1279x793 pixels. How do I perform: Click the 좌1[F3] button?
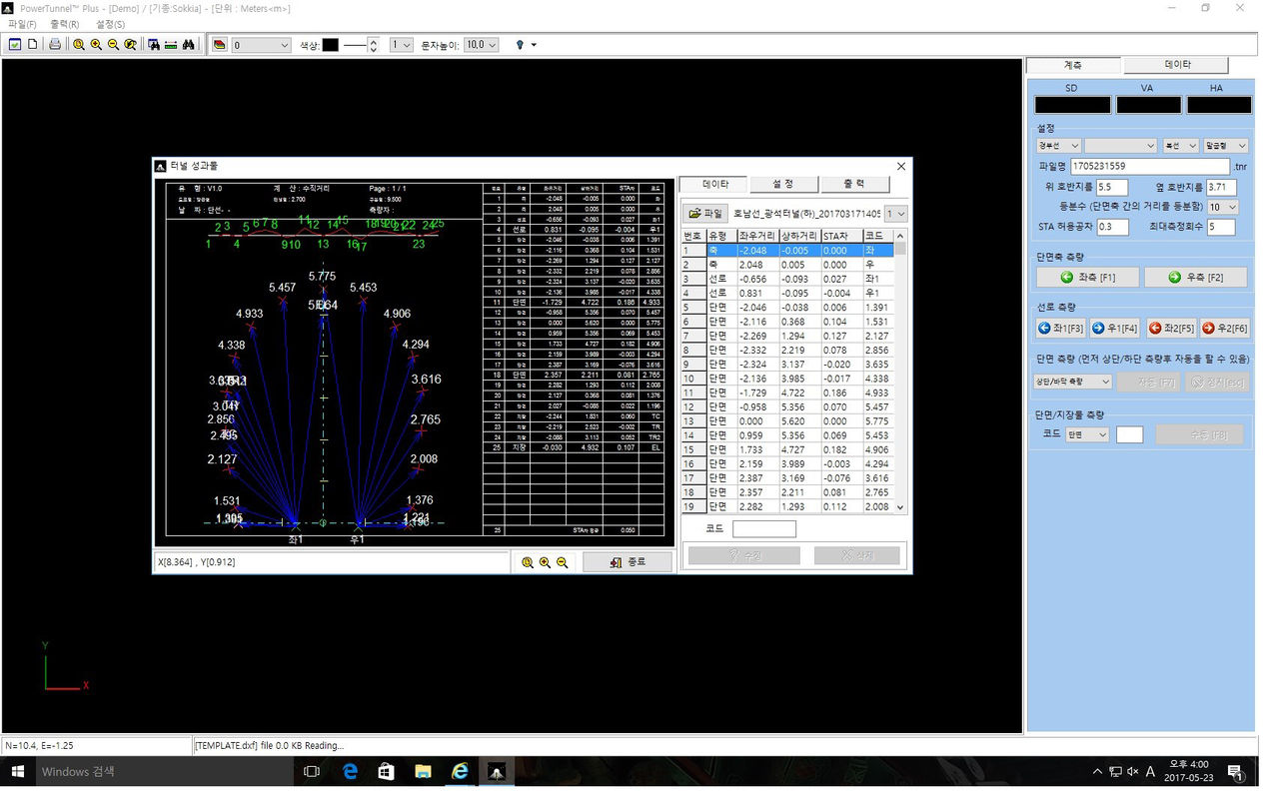1060,328
